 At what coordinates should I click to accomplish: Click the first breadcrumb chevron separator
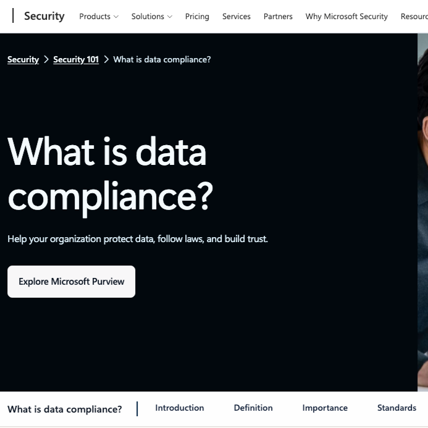(46, 59)
